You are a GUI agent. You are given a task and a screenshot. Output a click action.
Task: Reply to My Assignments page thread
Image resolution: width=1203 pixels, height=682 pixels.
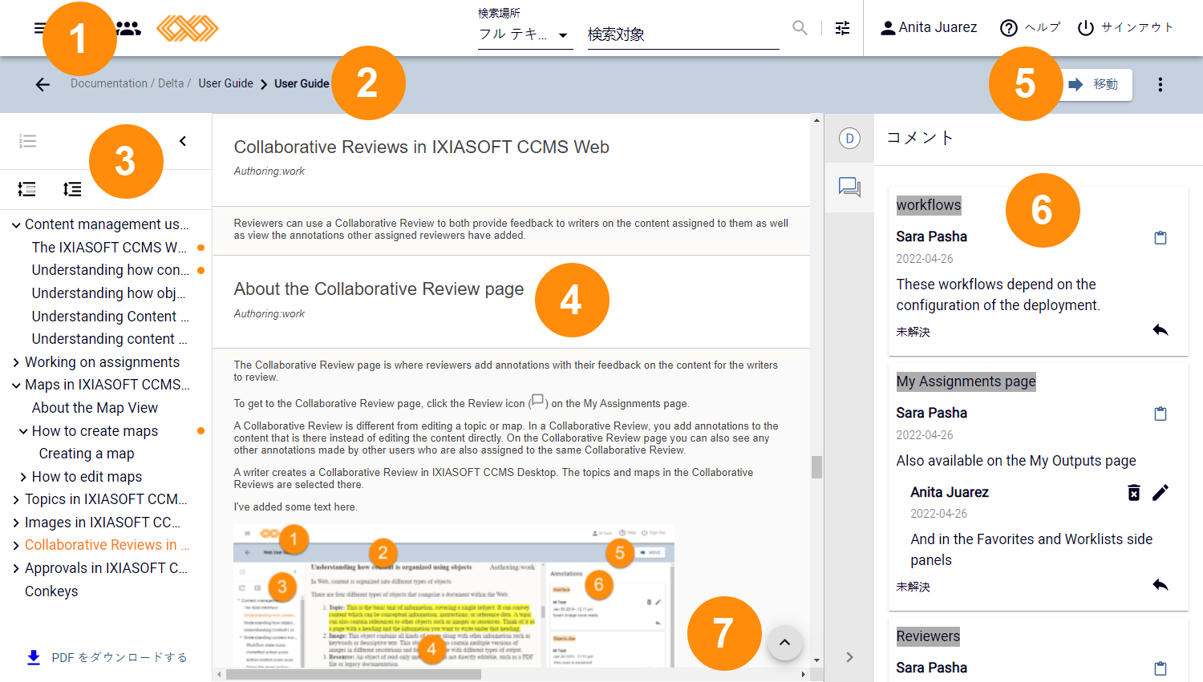point(1160,585)
